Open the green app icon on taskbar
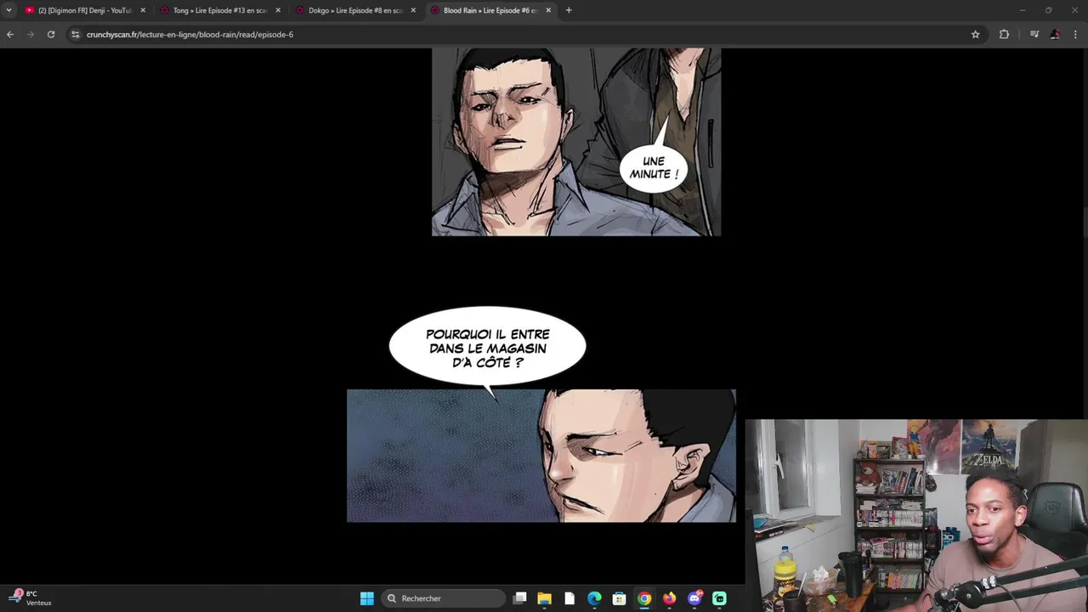 click(x=719, y=598)
